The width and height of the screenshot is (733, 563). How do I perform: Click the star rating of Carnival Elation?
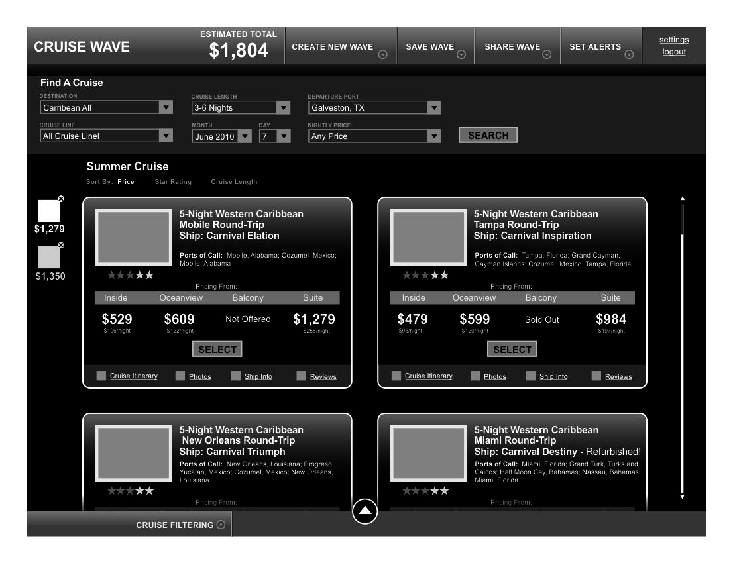131,275
